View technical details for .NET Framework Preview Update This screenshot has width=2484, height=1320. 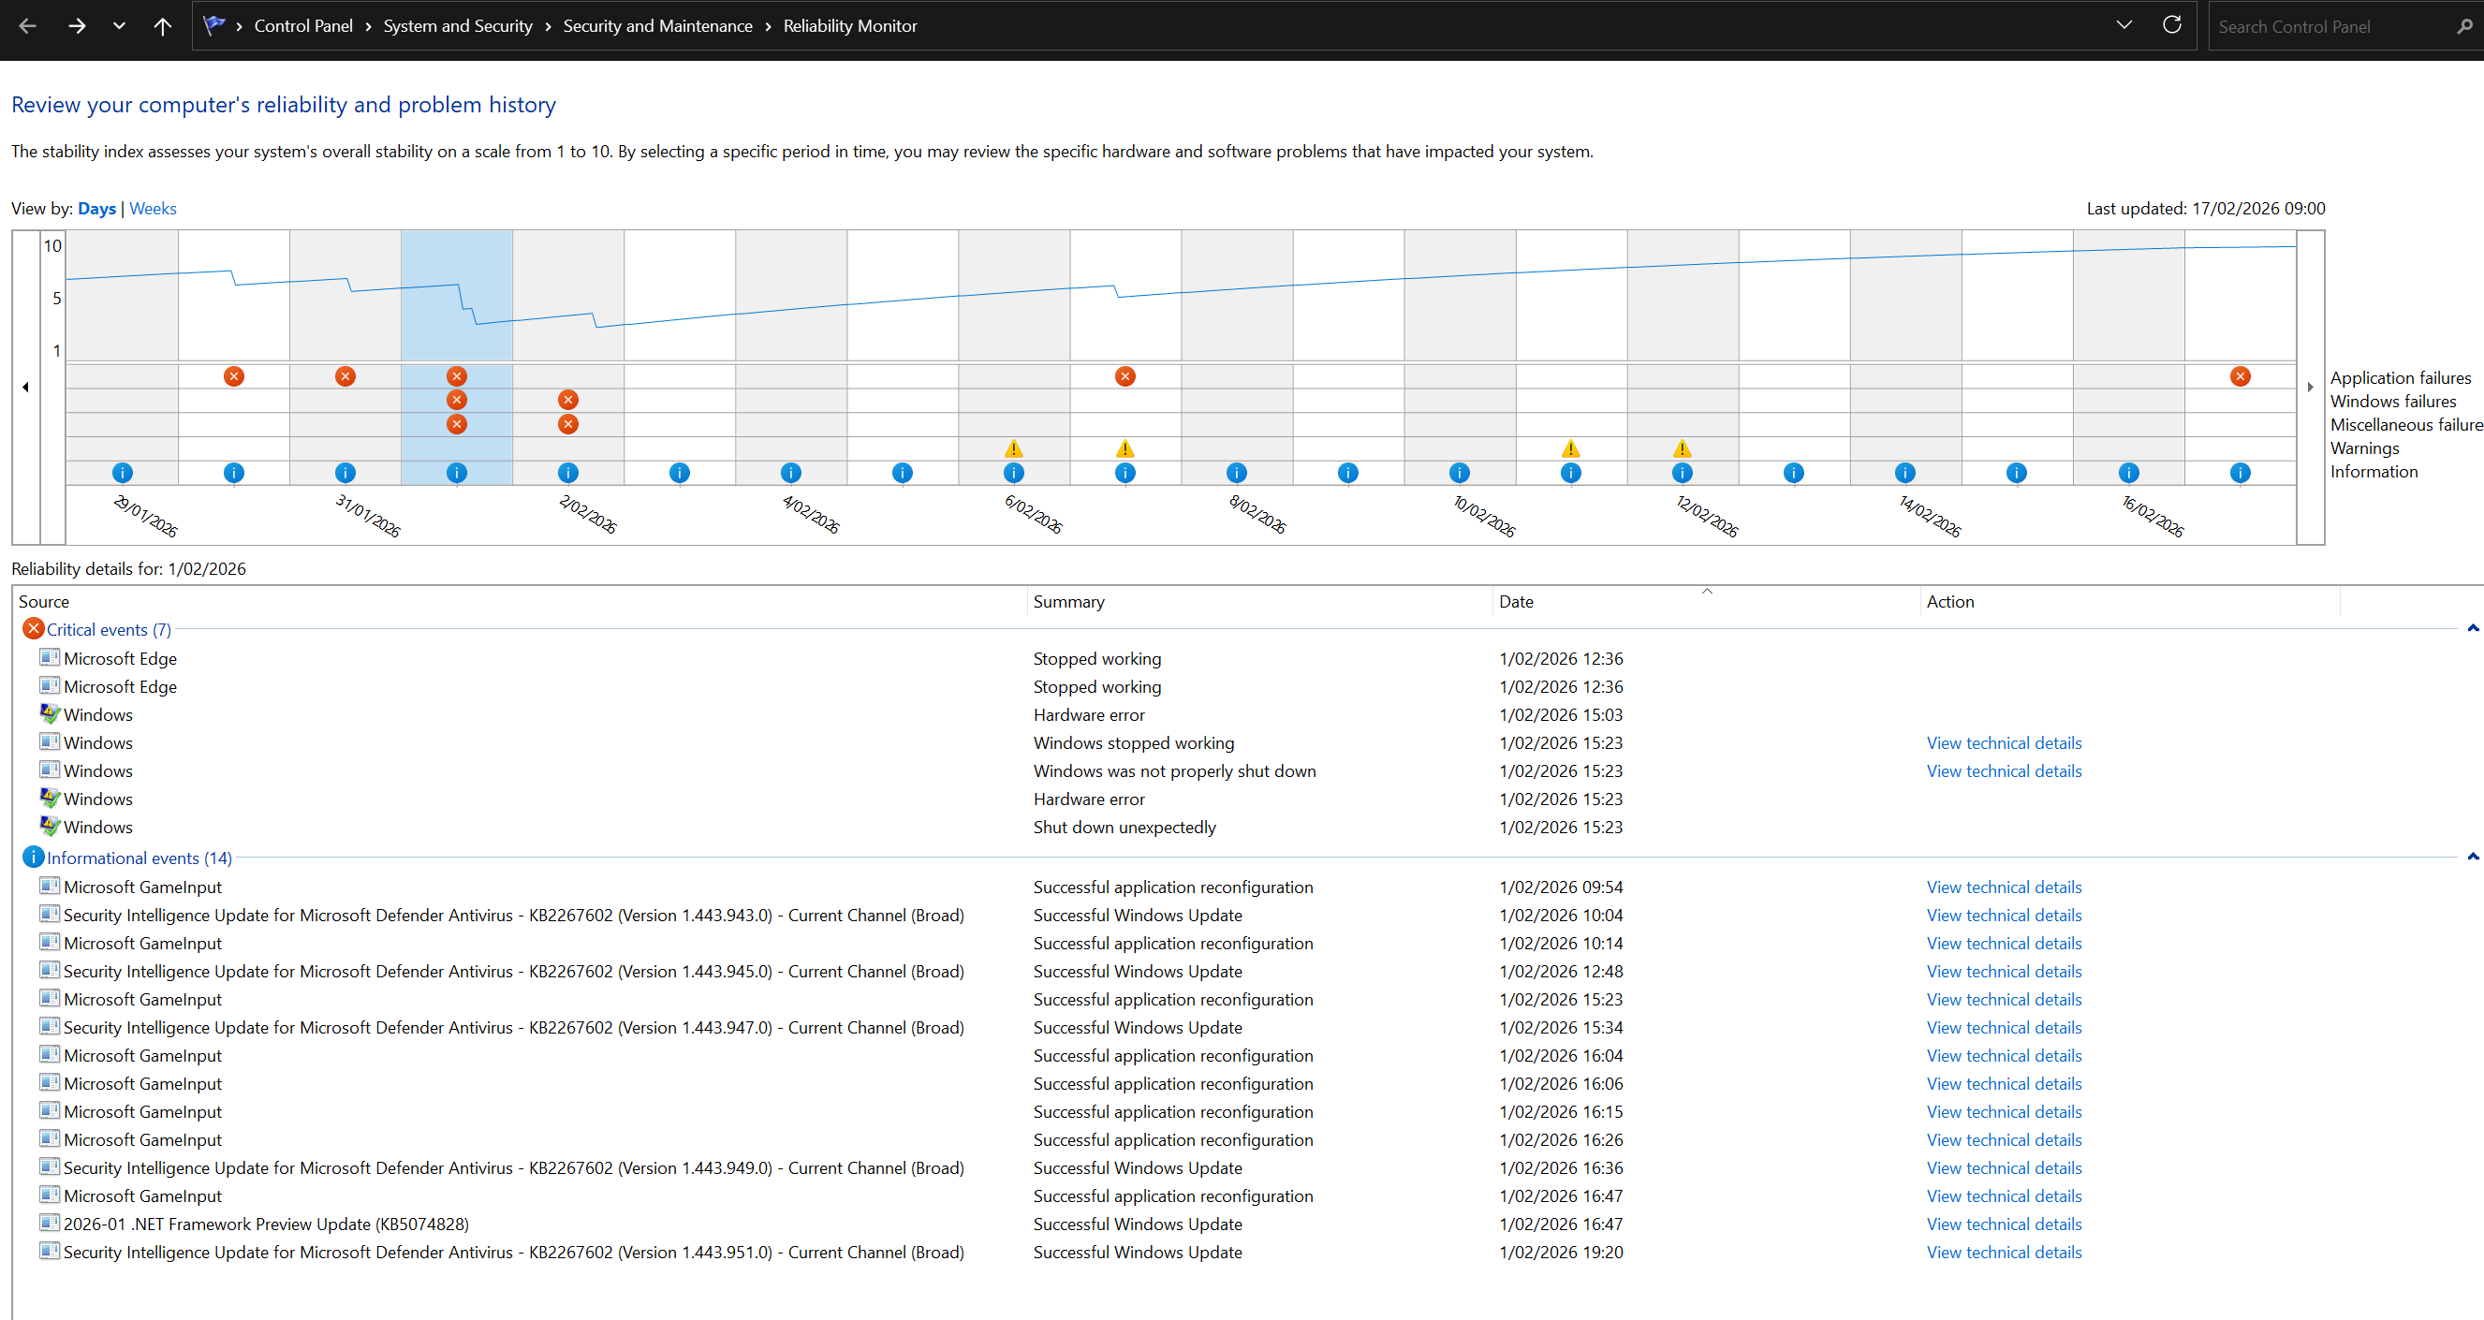click(2003, 1224)
